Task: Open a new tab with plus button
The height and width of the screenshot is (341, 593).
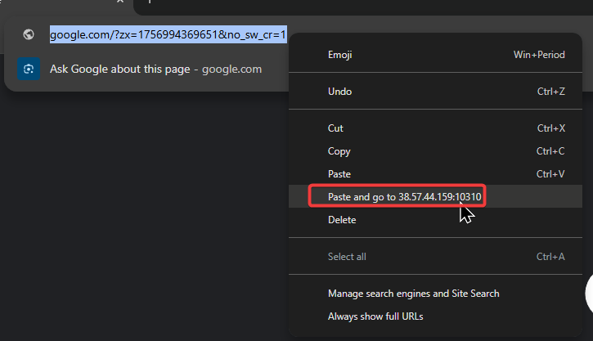Action: (150, 2)
